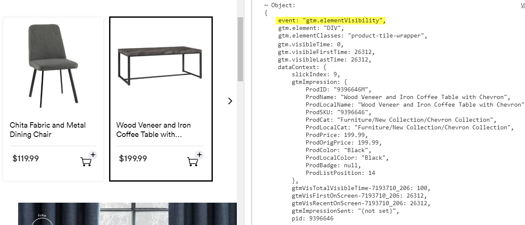The height and width of the screenshot is (225, 525).
Task: Select the $119.99 price text
Action: coord(26,159)
